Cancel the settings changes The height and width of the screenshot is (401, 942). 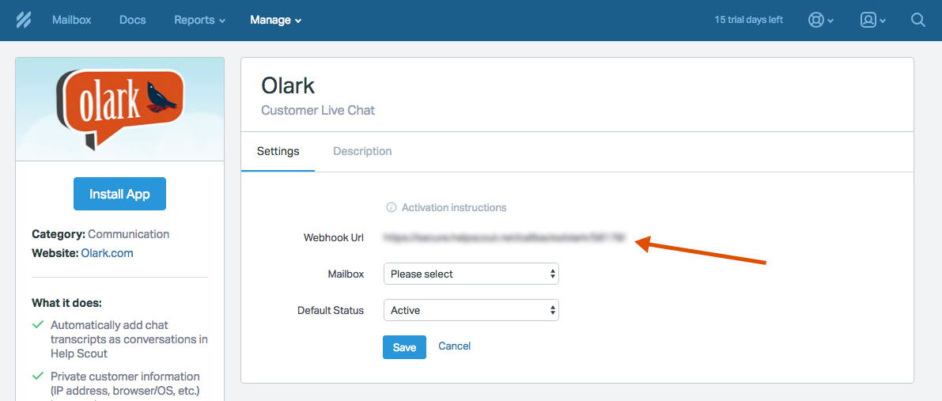455,346
